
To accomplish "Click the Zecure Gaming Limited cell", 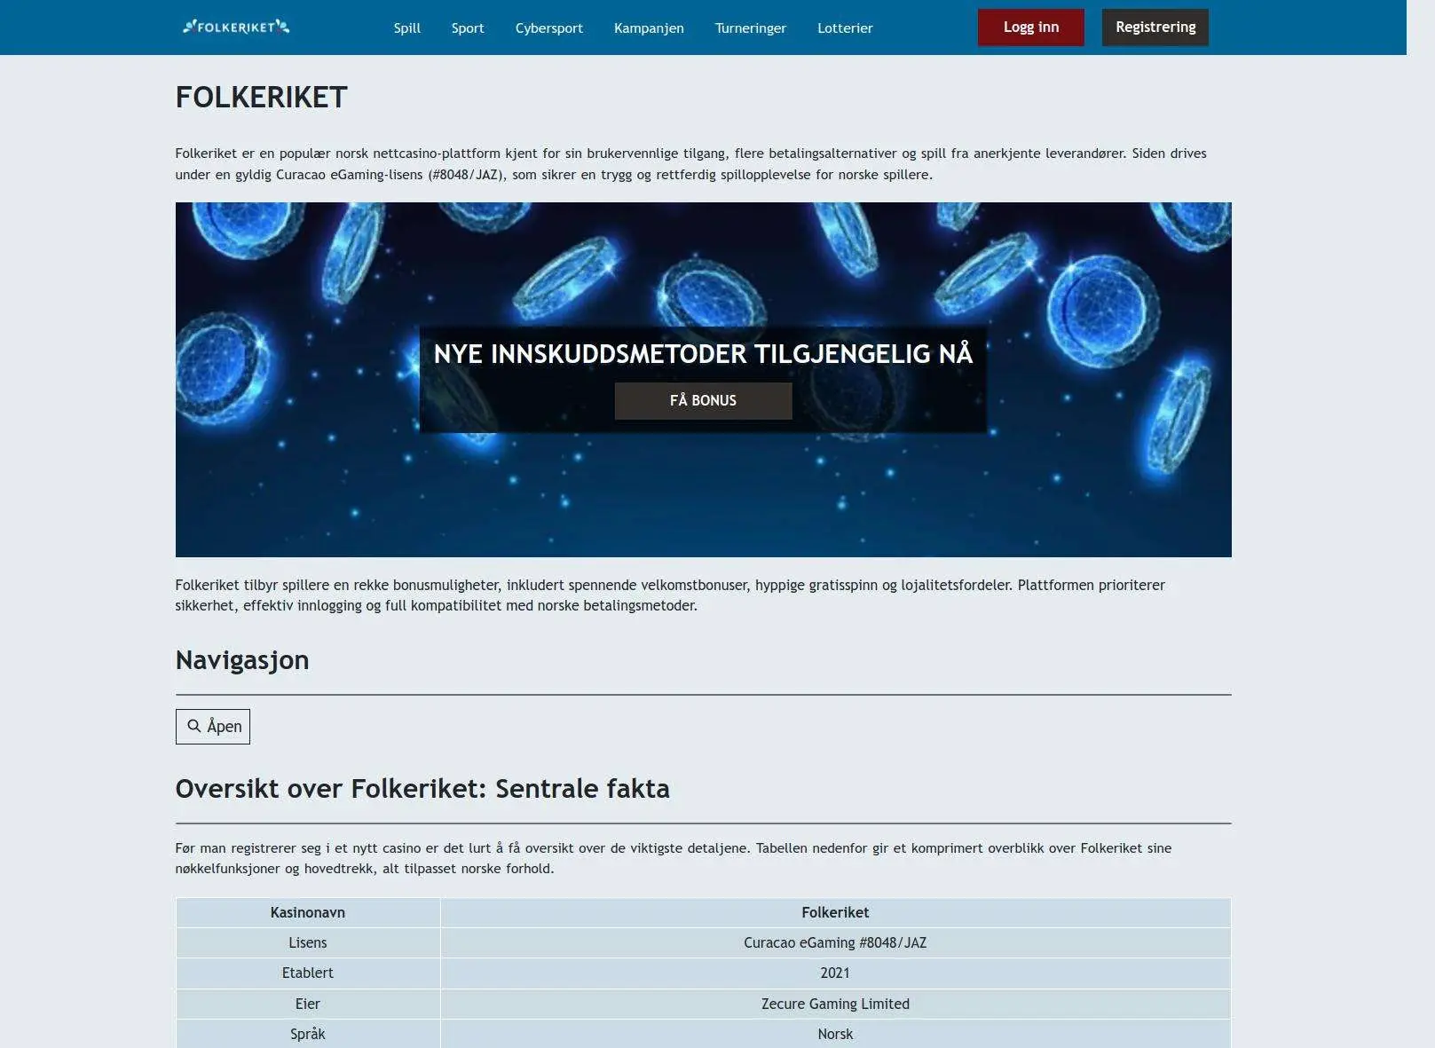I will (x=835, y=1004).
